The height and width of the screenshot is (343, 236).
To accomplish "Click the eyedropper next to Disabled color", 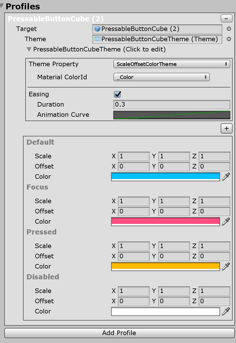I will [226, 311].
